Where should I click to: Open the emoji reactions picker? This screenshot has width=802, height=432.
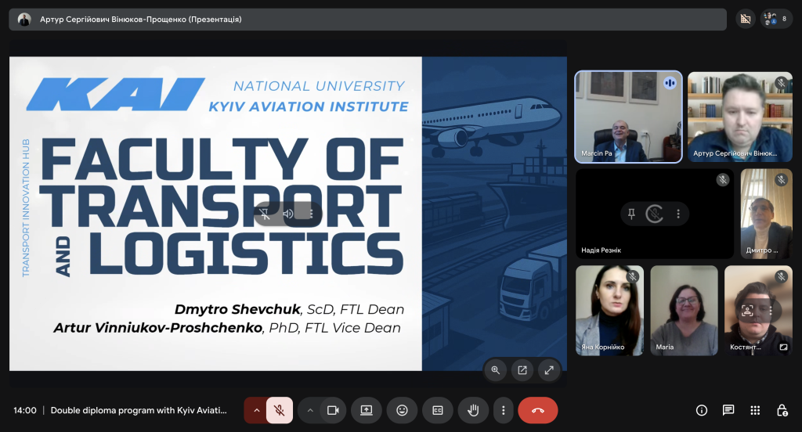click(x=402, y=410)
